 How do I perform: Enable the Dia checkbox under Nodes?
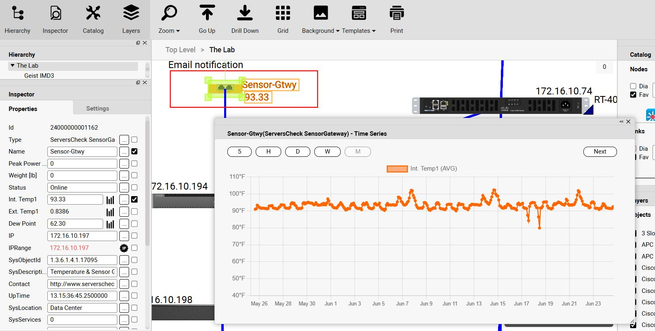(633, 86)
